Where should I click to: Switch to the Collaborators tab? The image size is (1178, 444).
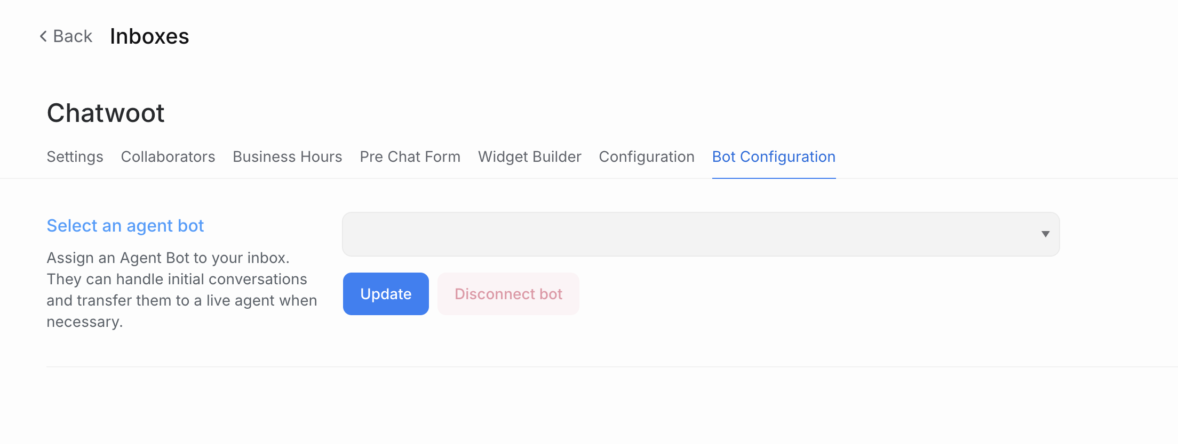point(168,157)
